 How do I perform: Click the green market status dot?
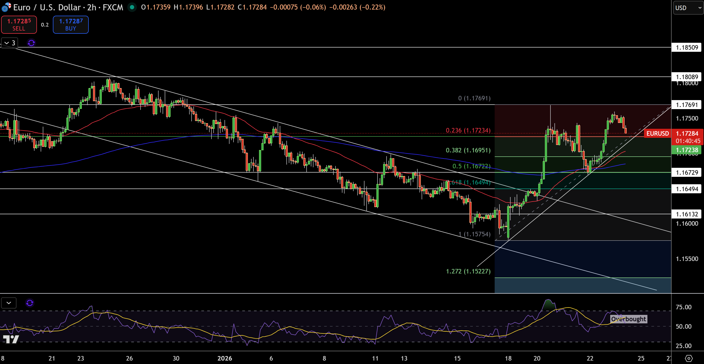[132, 7]
